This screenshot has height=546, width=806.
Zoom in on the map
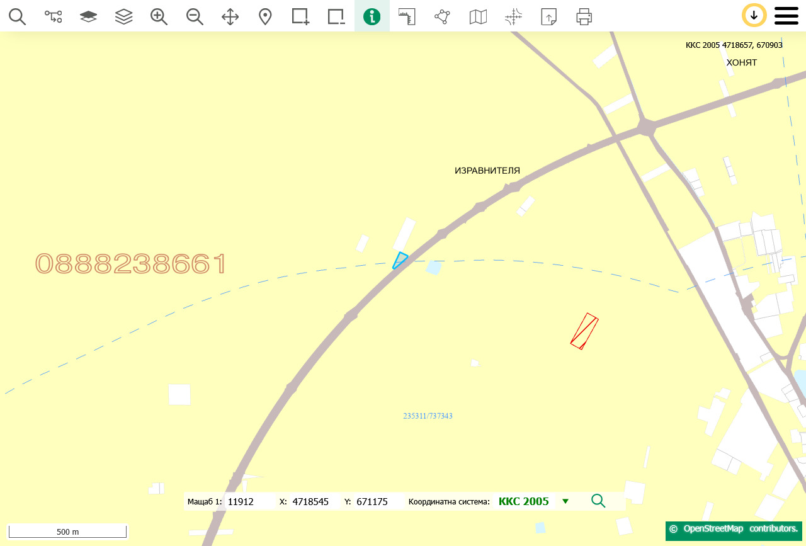[159, 16]
